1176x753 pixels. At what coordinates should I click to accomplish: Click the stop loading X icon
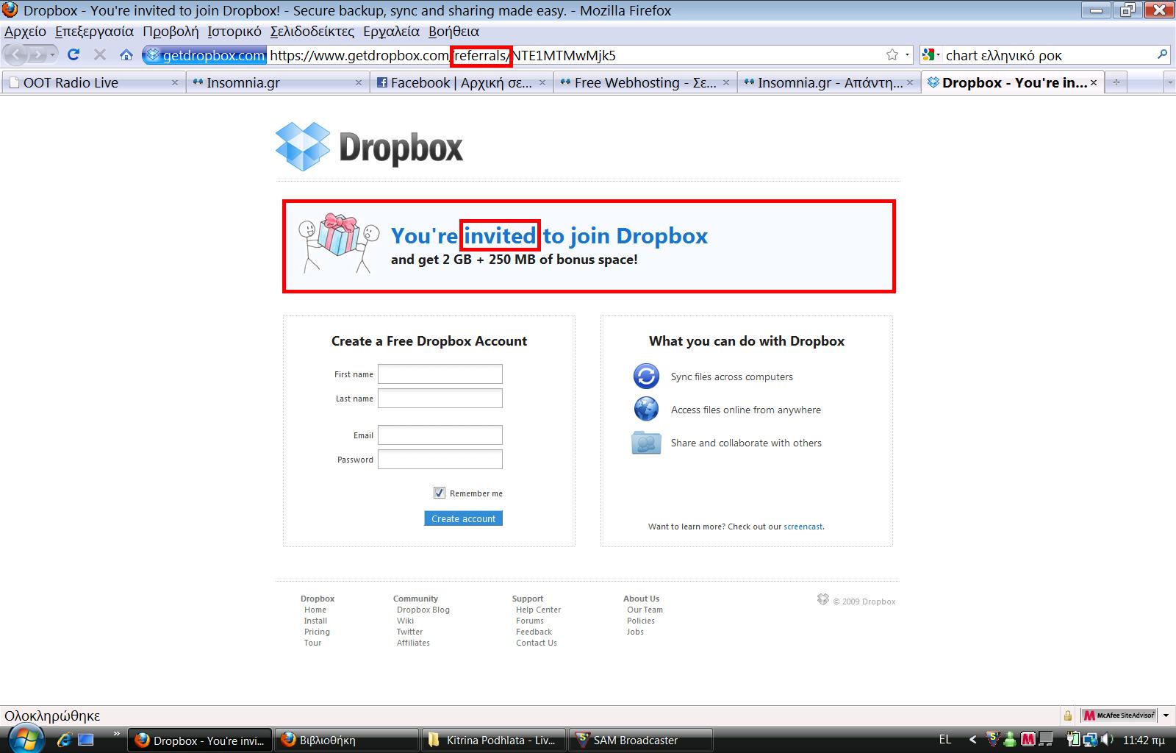100,54
